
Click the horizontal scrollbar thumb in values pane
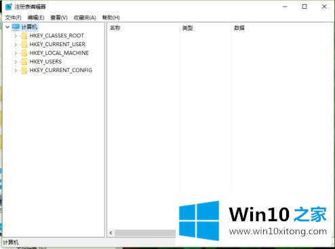[145, 233]
